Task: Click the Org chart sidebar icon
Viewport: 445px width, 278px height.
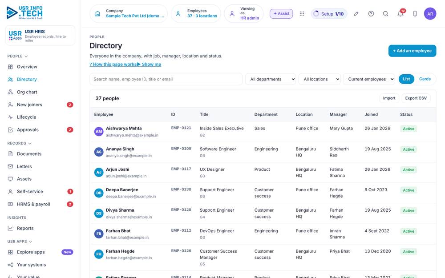Action: coord(10,92)
